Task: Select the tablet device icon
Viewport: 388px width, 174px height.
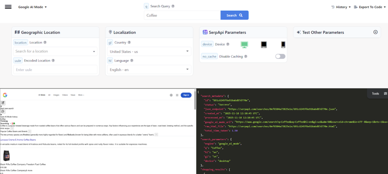Action: 264,45
